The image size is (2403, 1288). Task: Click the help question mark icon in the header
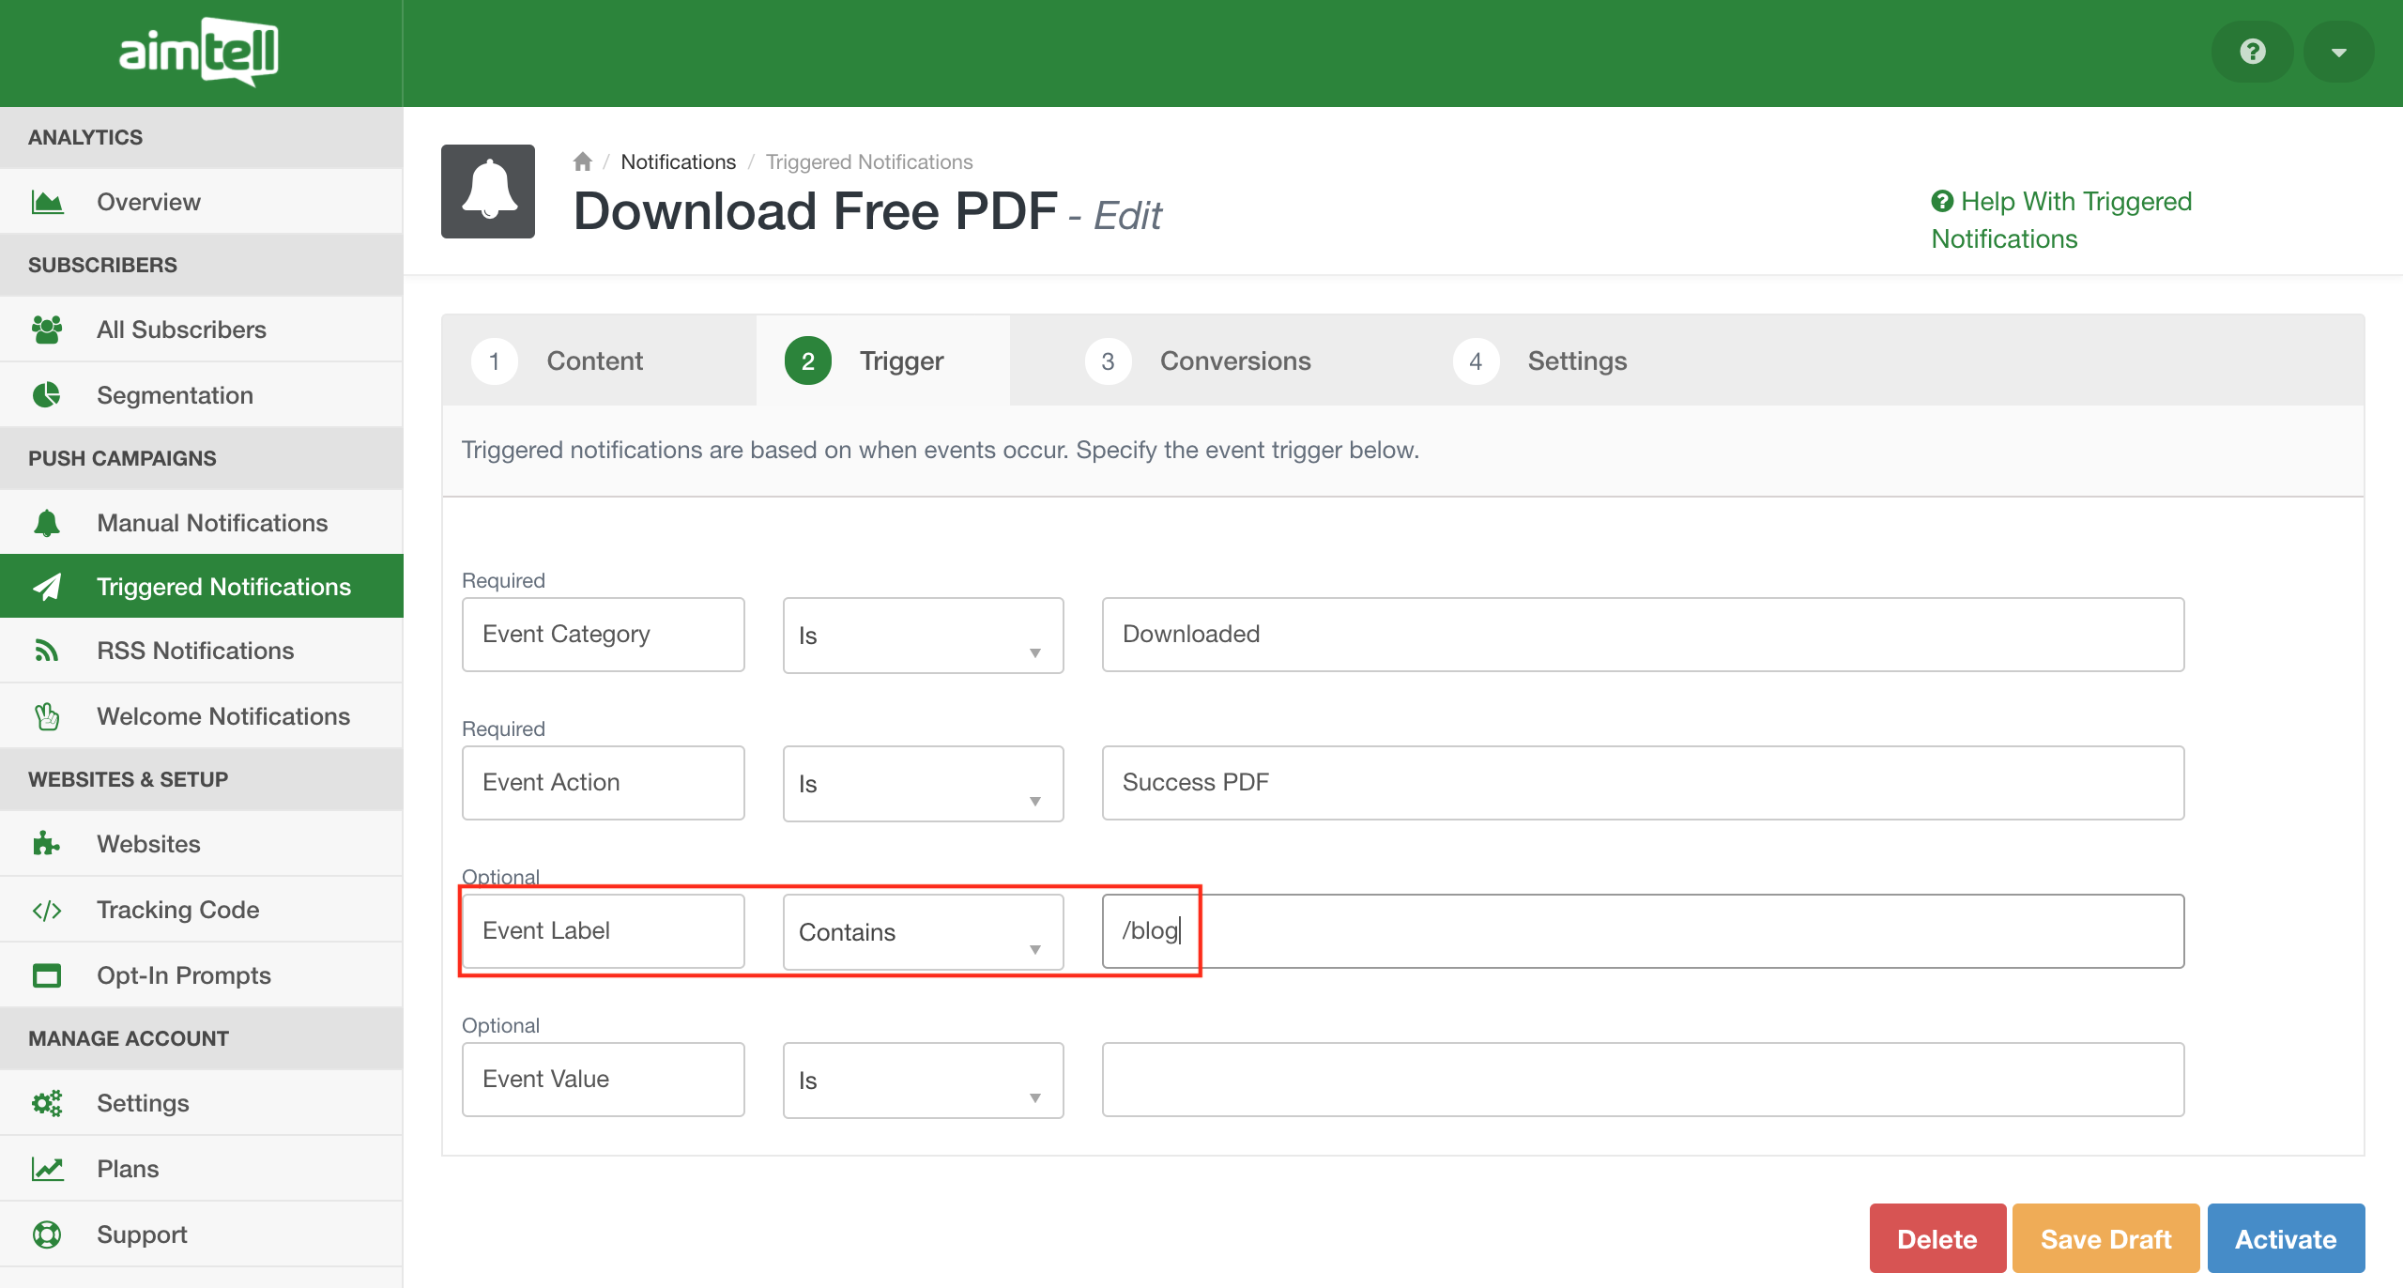coord(2252,52)
